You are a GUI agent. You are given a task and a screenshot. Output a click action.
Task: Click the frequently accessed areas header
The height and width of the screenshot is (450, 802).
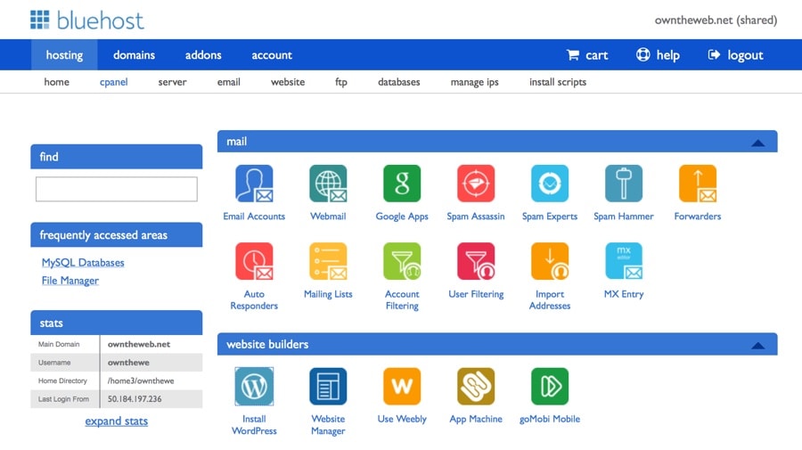[117, 234]
